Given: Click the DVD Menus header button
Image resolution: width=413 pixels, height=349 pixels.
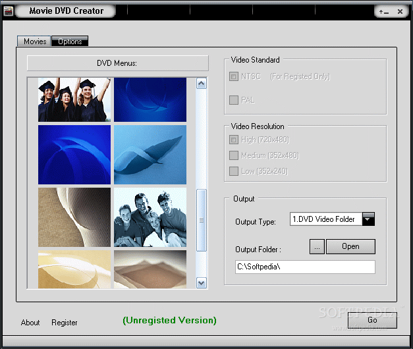Looking at the screenshot, I should 118,63.
